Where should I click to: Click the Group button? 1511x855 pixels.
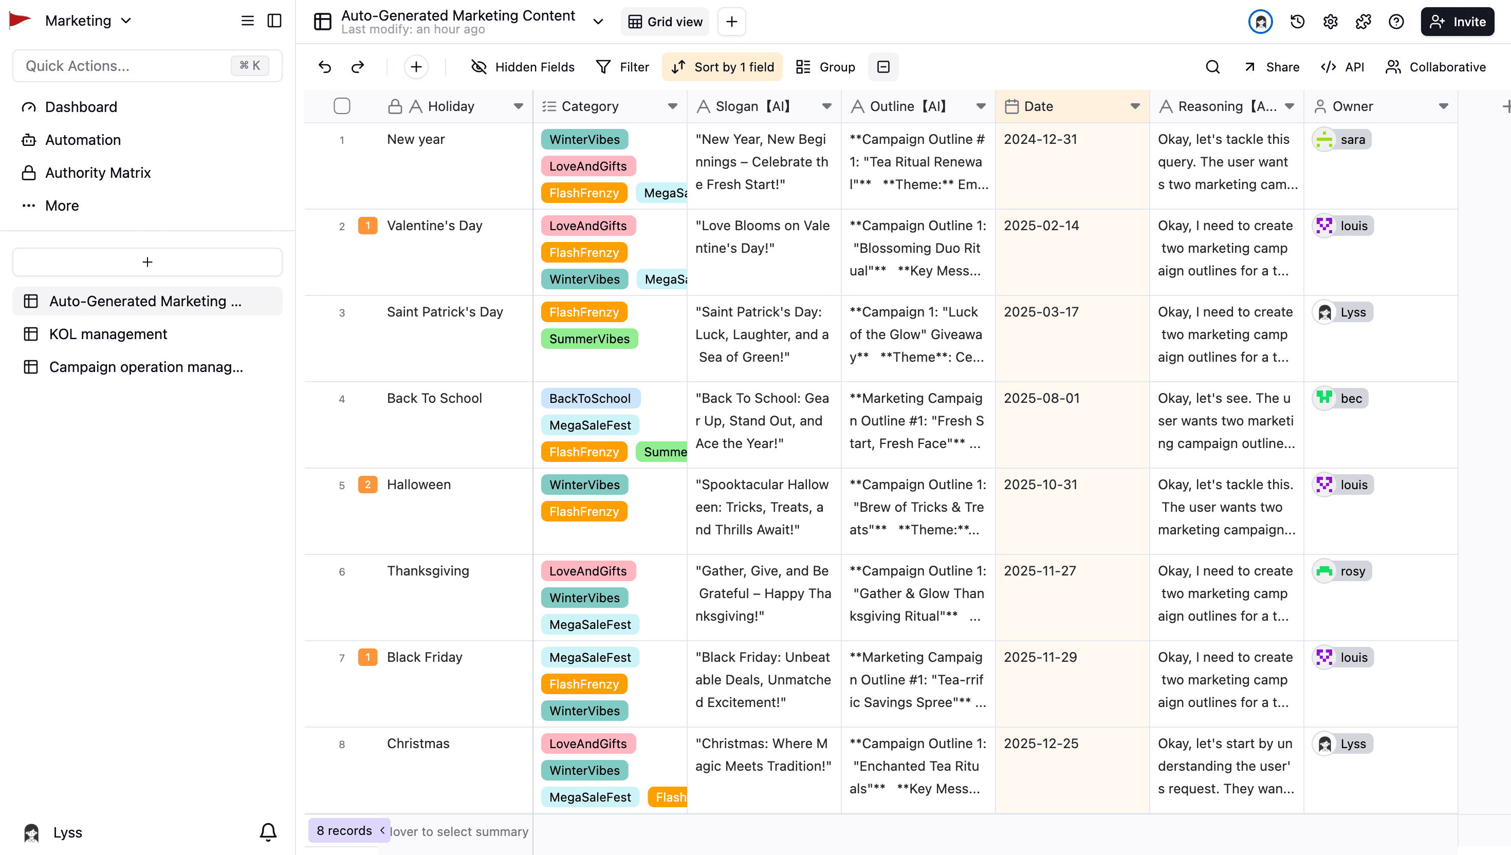click(826, 67)
